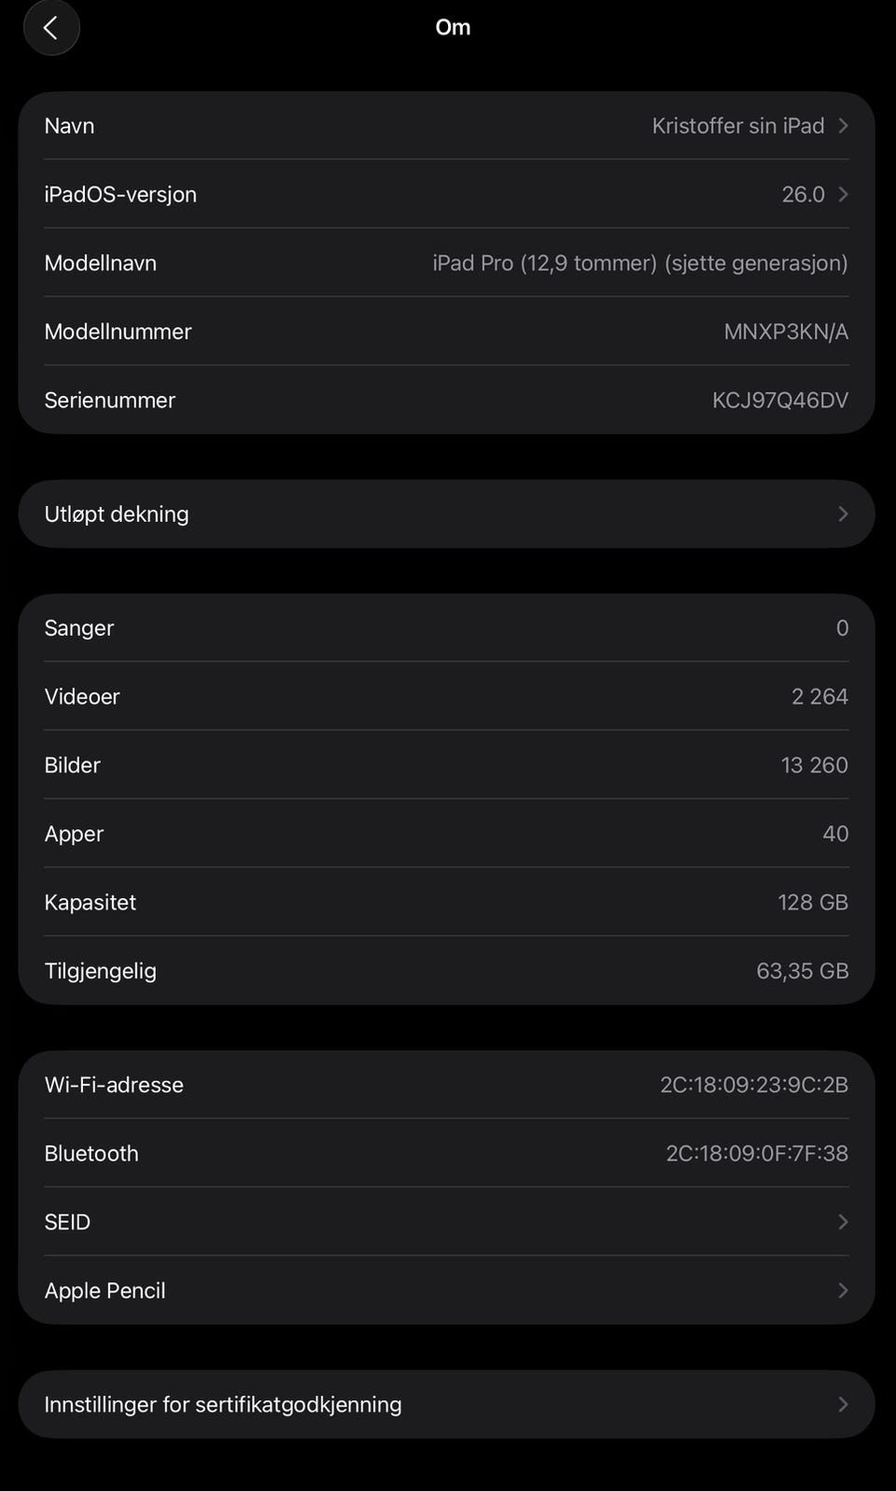Open Innstillinger for sertifikatgodkjenning
This screenshot has height=1491, width=896.
pyautogui.click(x=446, y=1404)
